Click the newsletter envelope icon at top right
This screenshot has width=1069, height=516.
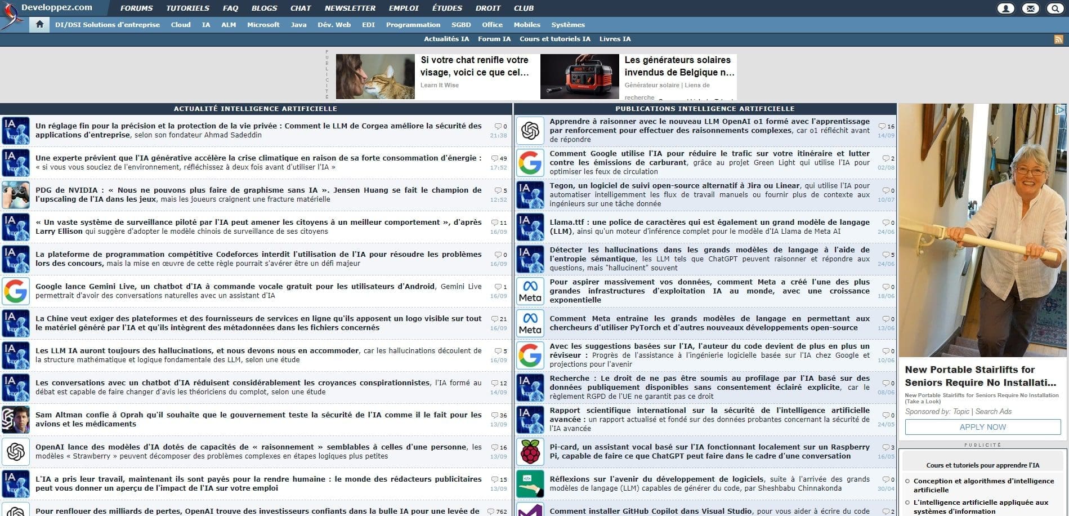click(x=1030, y=8)
